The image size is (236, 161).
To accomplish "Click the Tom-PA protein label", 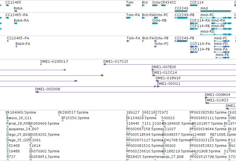I will (x=133, y=38).
